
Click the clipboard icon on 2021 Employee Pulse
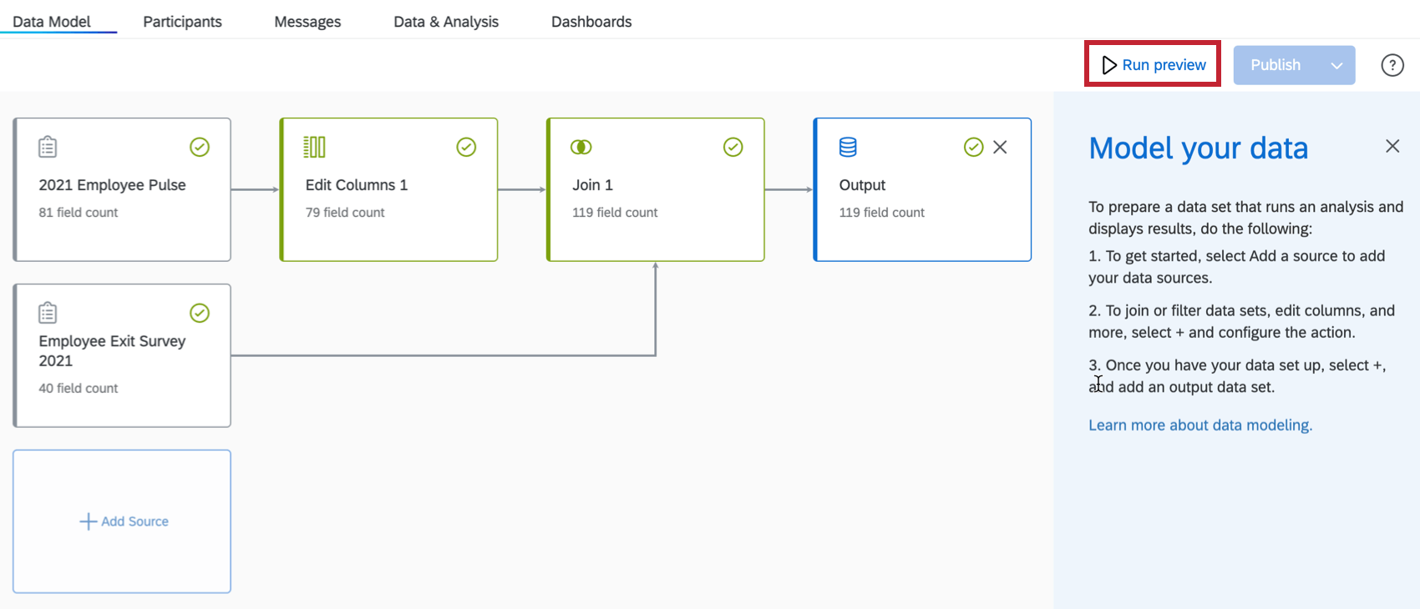48,147
